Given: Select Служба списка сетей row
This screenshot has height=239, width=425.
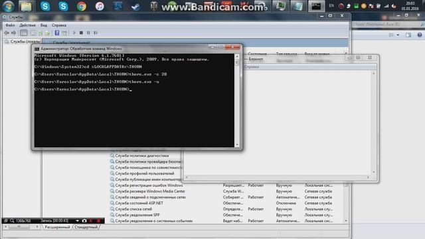Looking at the screenshot, I should tap(133, 209).
